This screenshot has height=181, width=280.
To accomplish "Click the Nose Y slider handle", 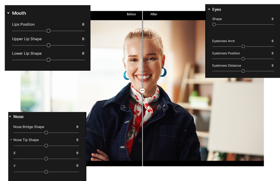I will (46, 172).
